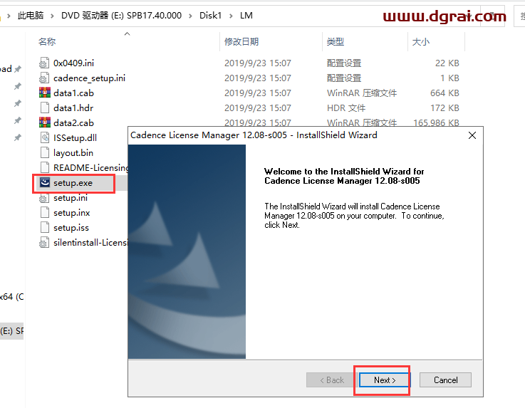Sort files by 类型 column header
Viewport: 525px width, 408px height.
click(335, 41)
